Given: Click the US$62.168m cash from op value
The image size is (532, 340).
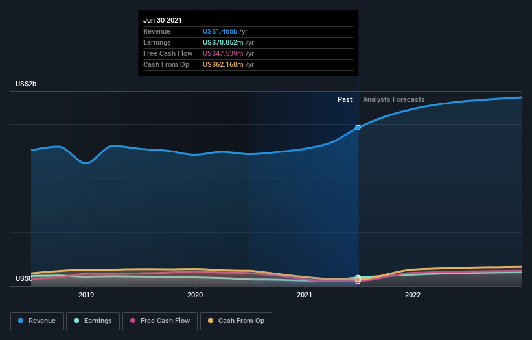Looking at the screenshot, I should [223, 64].
